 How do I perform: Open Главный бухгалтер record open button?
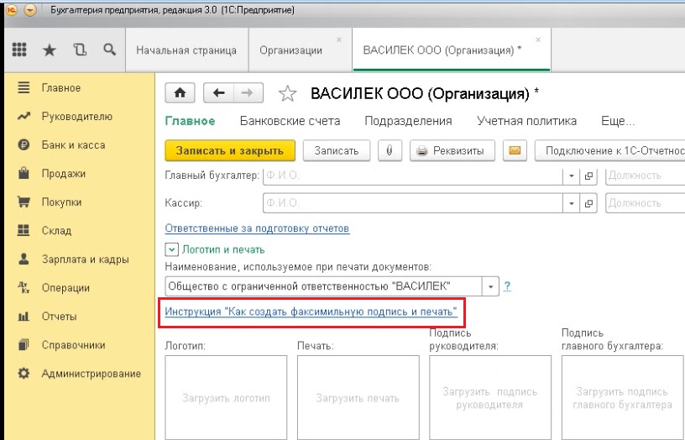(x=588, y=176)
